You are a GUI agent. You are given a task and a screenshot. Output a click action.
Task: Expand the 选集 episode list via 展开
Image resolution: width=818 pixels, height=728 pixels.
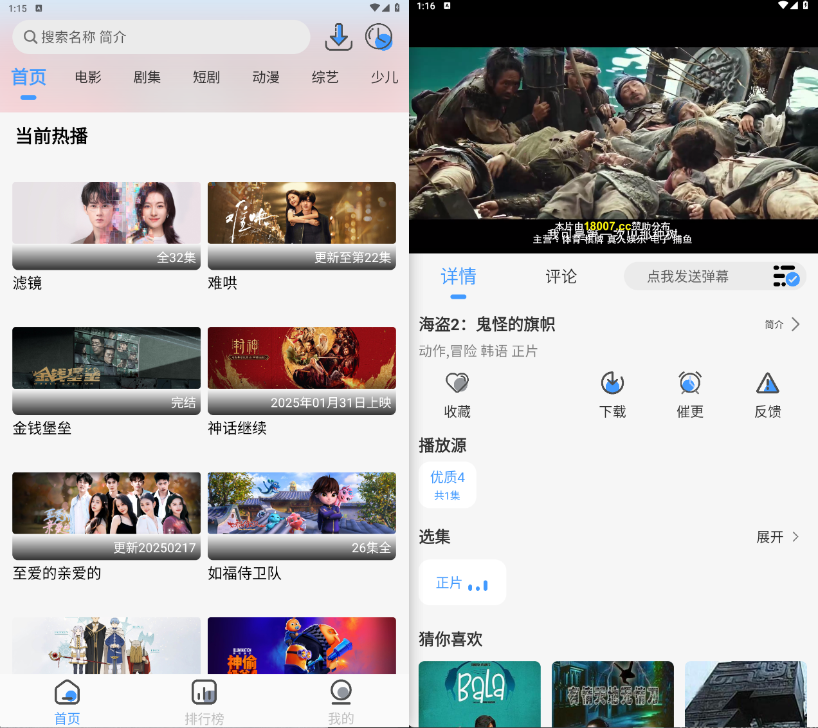coord(777,537)
